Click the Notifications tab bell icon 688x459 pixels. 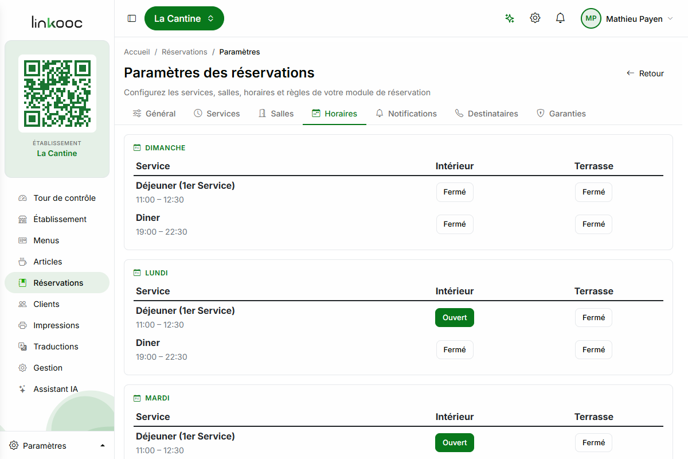380,114
